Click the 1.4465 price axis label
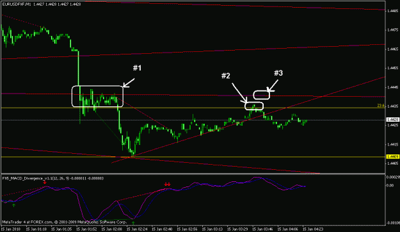The width and height of the screenshot is (400, 232). coord(392,49)
